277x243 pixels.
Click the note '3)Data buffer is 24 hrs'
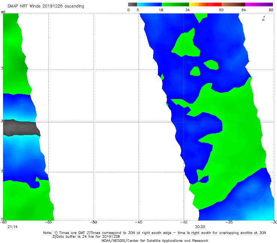[86, 237]
